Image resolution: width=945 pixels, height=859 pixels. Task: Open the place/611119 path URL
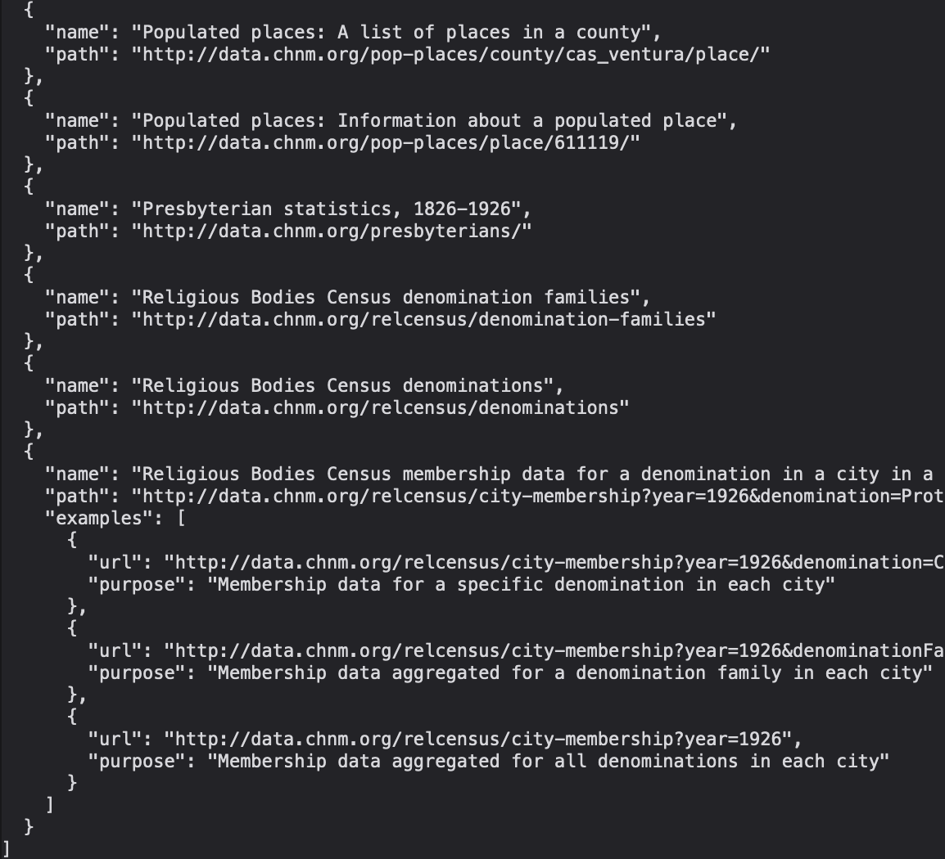[x=386, y=142]
